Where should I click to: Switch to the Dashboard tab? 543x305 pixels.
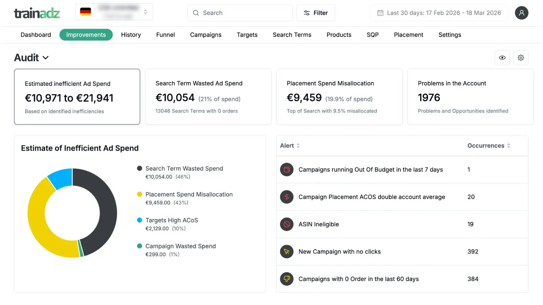36,35
